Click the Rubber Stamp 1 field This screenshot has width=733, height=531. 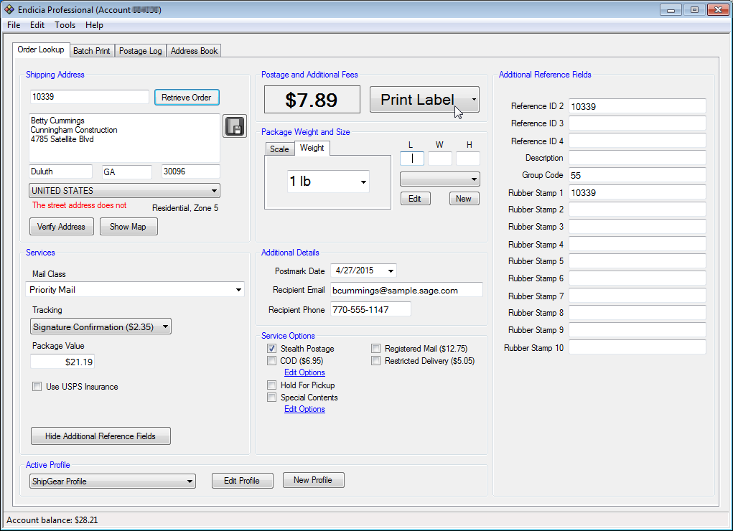[638, 192]
